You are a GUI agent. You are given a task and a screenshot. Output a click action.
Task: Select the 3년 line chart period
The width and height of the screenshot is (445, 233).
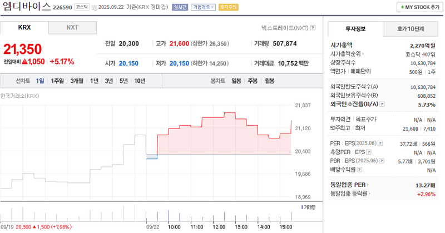pos(109,81)
